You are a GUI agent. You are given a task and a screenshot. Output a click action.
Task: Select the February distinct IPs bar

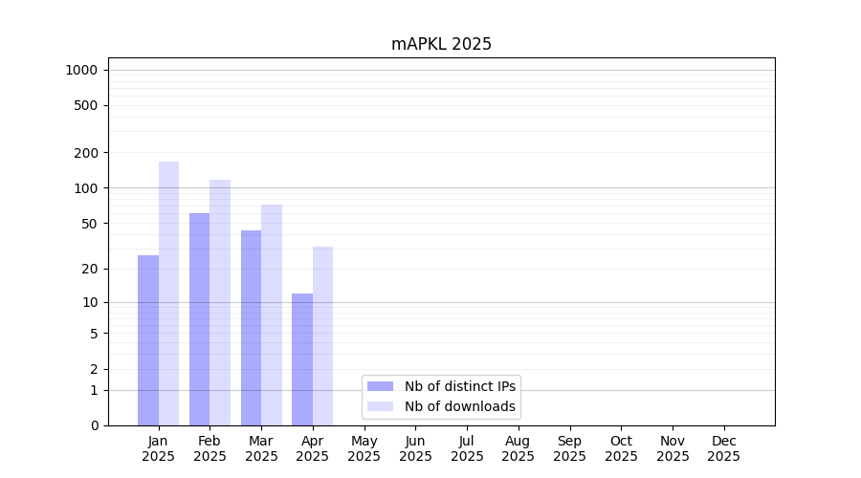[199, 319]
